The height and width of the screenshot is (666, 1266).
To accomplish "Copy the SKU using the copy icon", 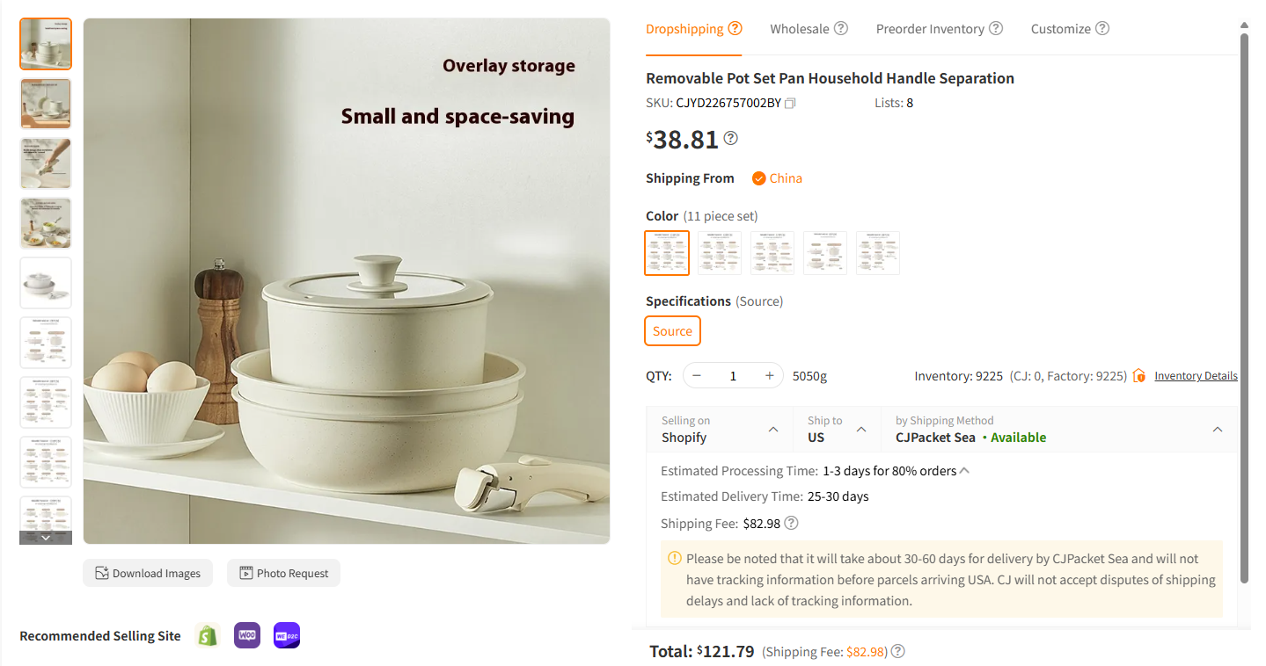I will [x=789, y=102].
